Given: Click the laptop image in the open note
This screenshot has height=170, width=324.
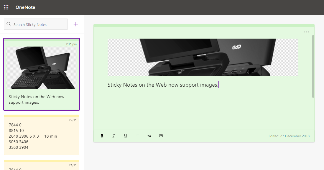Looking at the screenshot, I should (x=203, y=57).
